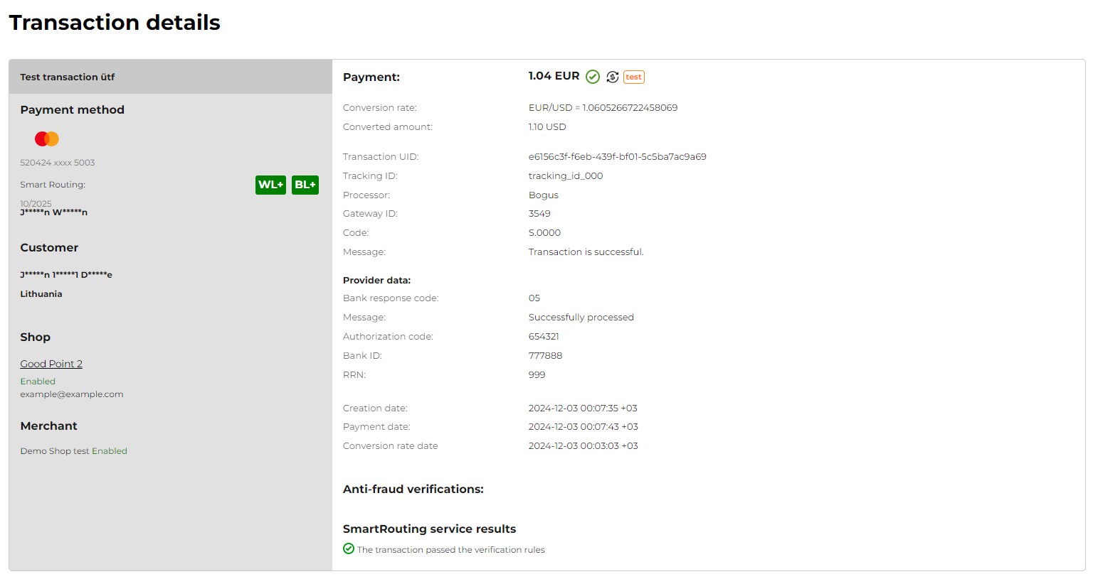1098x579 pixels.
Task: Open the Good Point 2 shop link
Action: [x=51, y=364]
